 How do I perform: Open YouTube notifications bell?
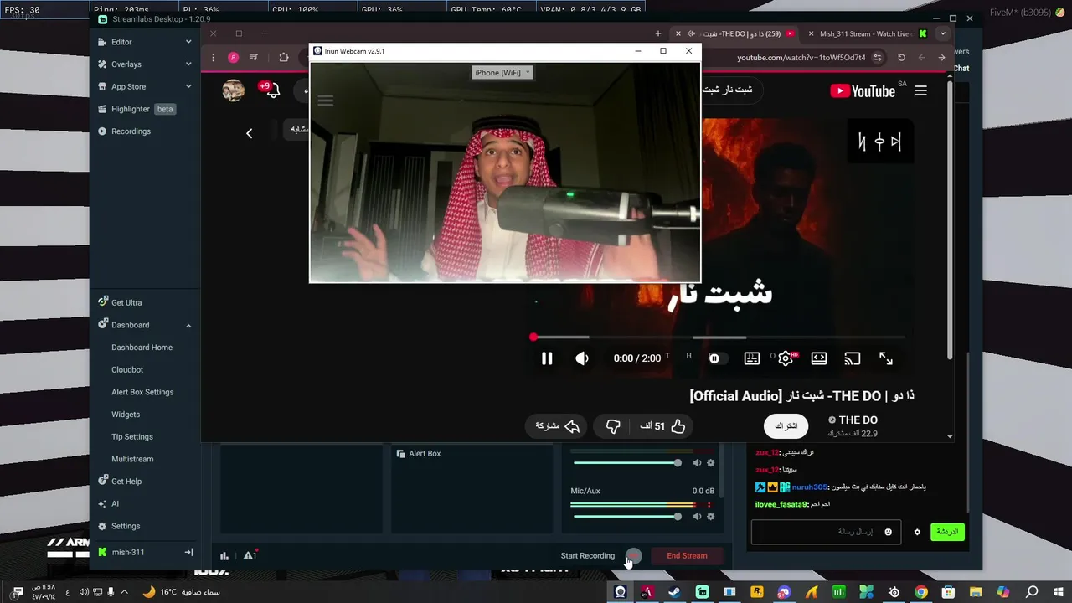coord(272,90)
